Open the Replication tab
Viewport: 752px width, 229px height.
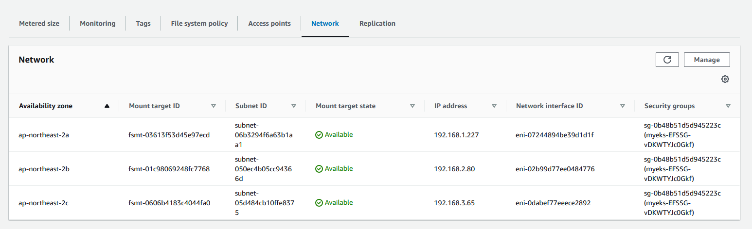[377, 23]
